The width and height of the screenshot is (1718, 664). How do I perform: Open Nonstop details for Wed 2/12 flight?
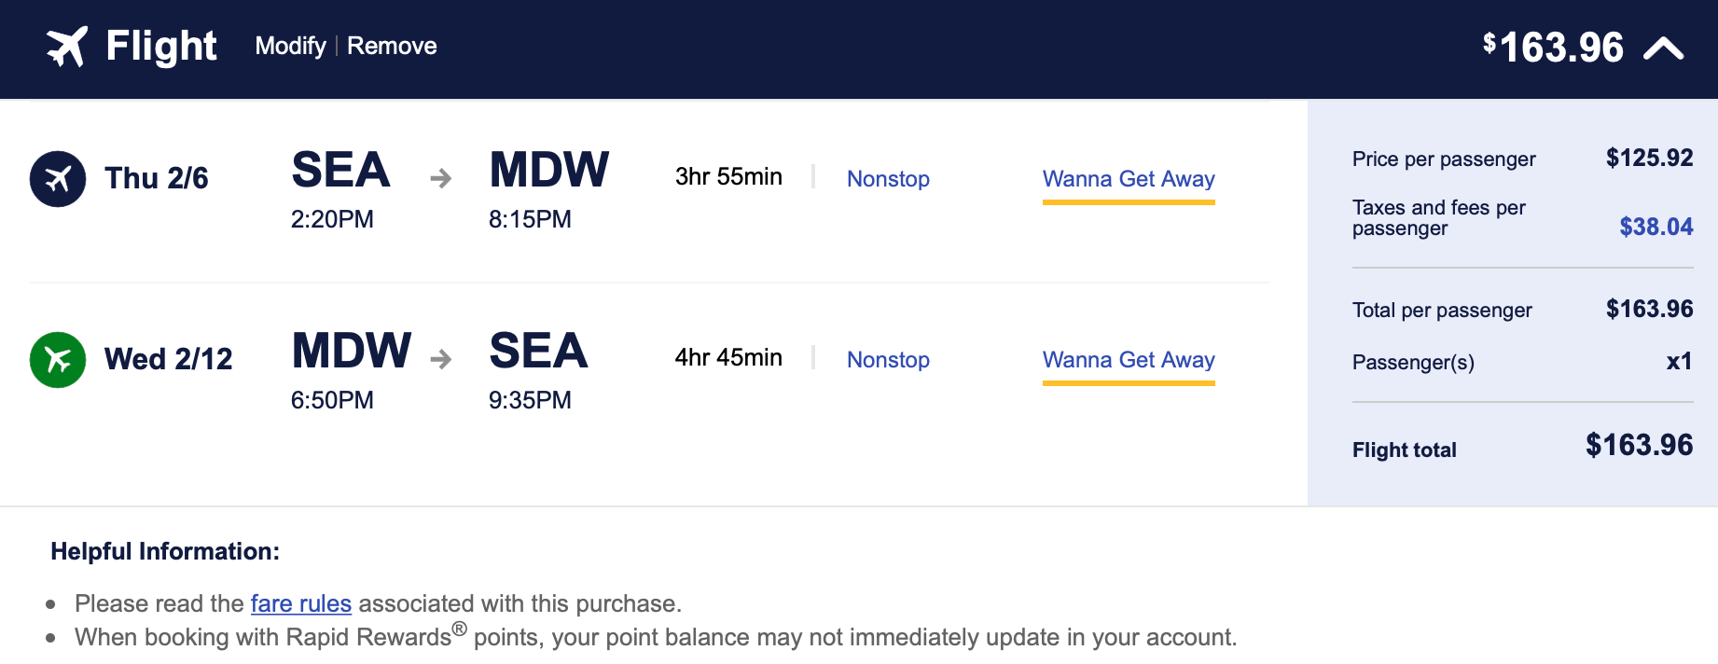(x=888, y=359)
